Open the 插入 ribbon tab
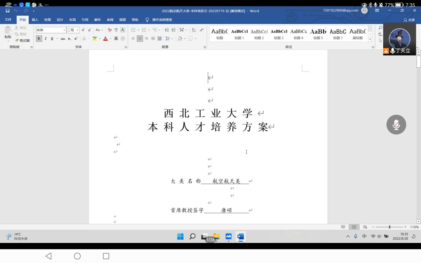421x263 pixels. (x=35, y=20)
